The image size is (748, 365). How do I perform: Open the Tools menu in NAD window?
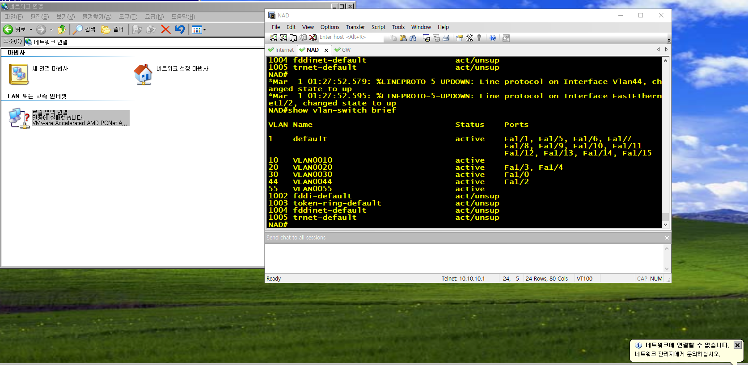pos(398,27)
